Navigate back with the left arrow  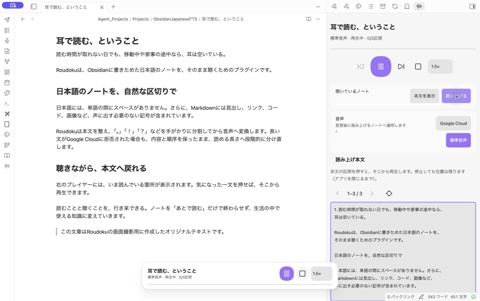click(x=23, y=19)
